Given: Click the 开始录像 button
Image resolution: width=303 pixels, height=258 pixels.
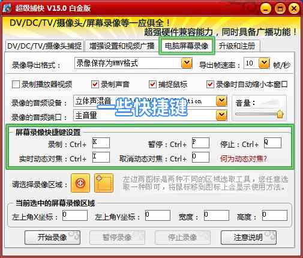Looking at the screenshot, I should pos(52,238).
